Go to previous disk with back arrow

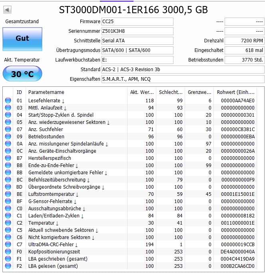point(7,10)
